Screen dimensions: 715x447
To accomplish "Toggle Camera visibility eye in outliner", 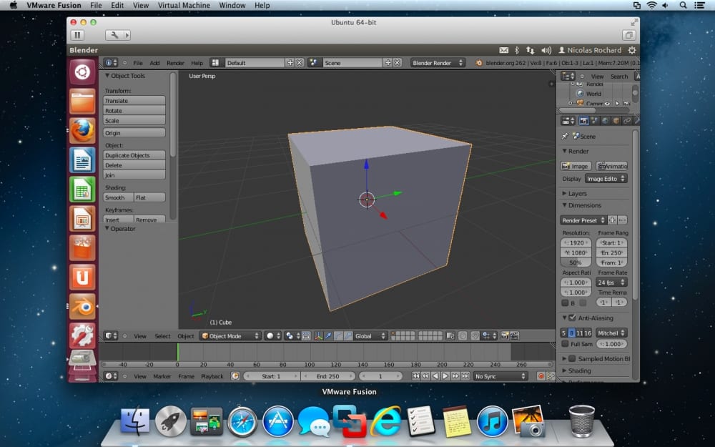I will click(x=607, y=104).
